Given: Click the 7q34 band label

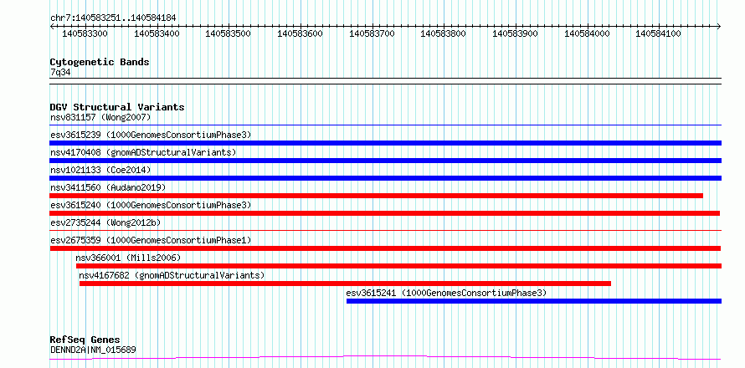Looking at the screenshot, I should (x=60, y=72).
